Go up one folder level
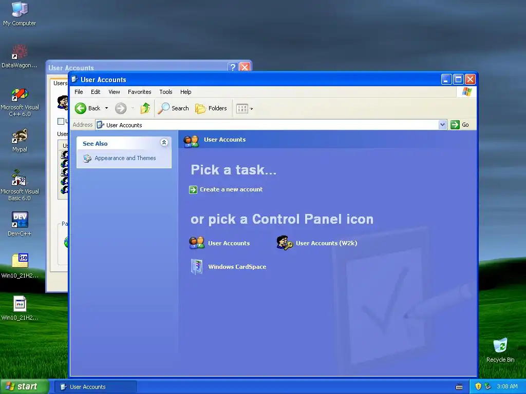This screenshot has height=394, width=526. click(145, 108)
